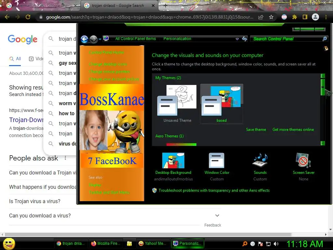Image resolution: width=333 pixels, height=250 pixels.
Task: Click 'Personalization' breadcrumb in address bar
Action: [x=177, y=39]
